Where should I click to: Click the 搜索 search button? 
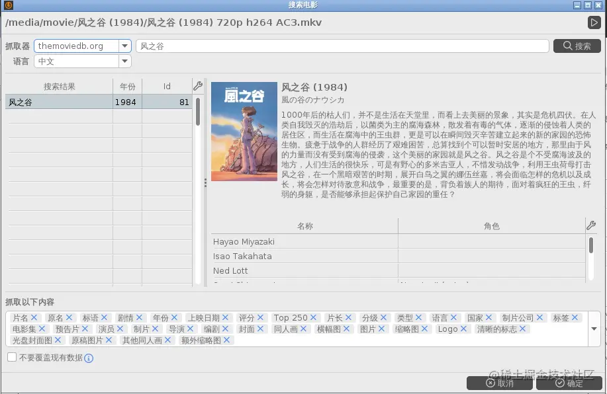[577, 46]
